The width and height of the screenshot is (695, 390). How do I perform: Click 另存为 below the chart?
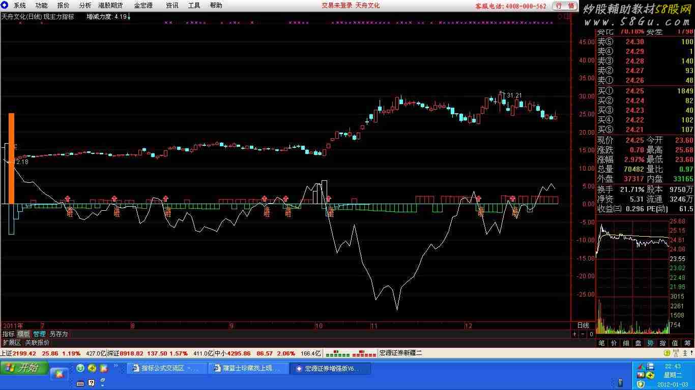coord(59,334)
